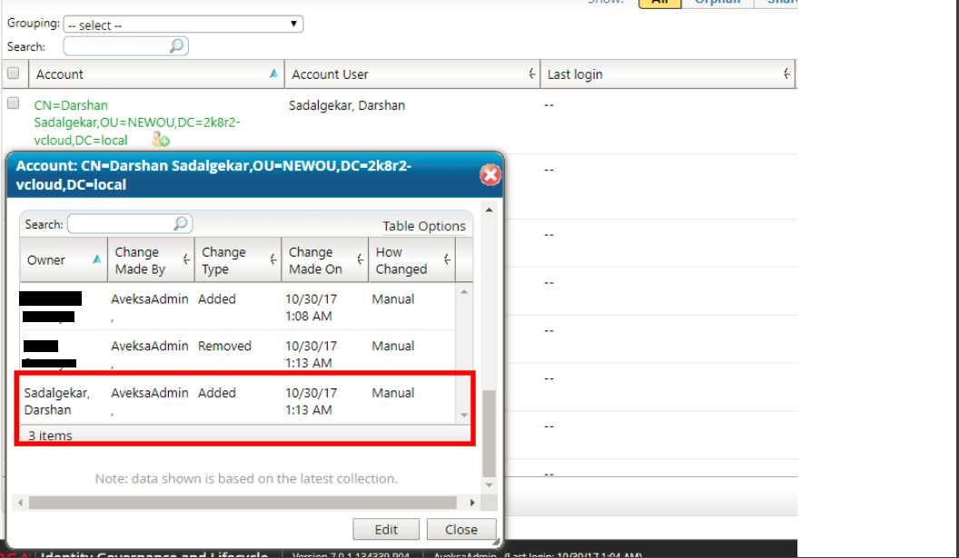Click the dialog's horizontal scrollbar

point(243,502)
